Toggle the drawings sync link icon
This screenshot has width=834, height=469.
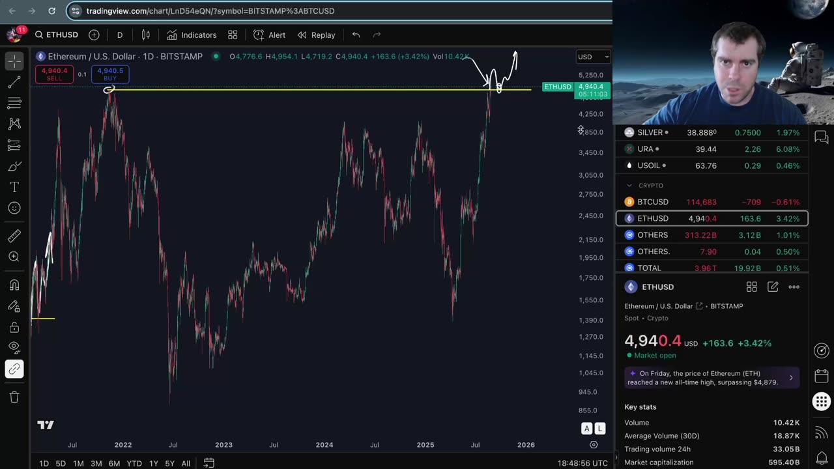[14, 369]
